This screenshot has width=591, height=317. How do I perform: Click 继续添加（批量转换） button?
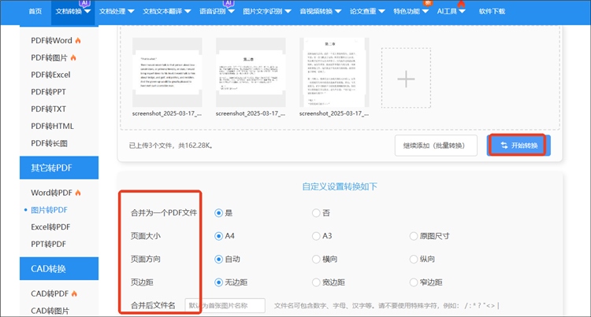436,146
